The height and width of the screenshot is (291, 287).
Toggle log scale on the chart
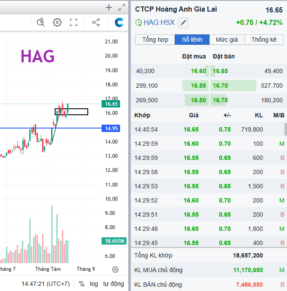coord(94,284)
